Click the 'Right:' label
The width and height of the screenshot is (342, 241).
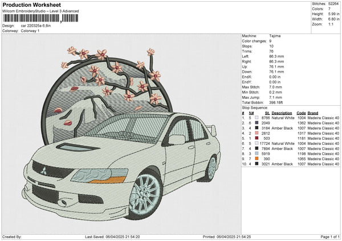coord(247,61)
